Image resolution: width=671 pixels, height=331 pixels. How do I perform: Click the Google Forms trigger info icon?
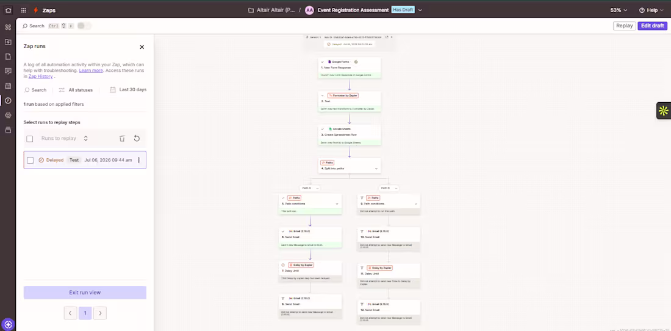point(356,62)
